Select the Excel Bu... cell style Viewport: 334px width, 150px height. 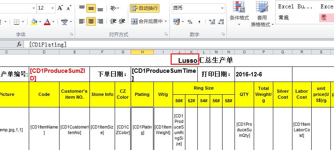point(295,7)
